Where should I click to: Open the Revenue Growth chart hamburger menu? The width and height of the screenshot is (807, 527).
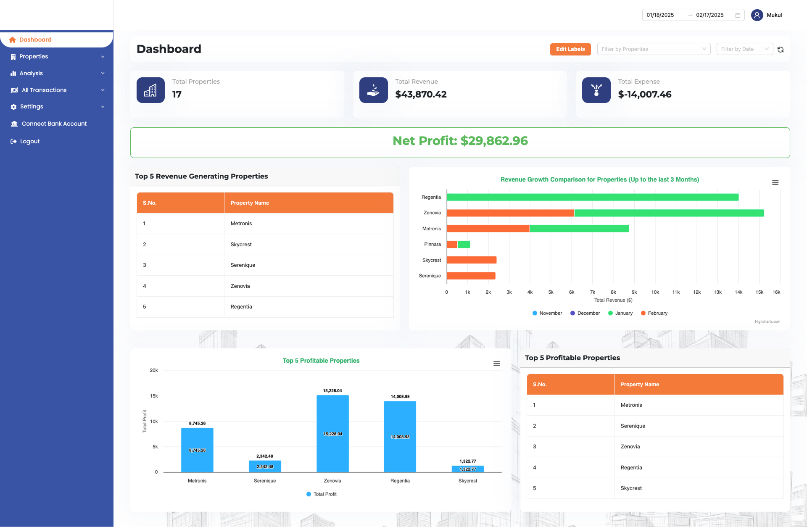tap(775, 182)
